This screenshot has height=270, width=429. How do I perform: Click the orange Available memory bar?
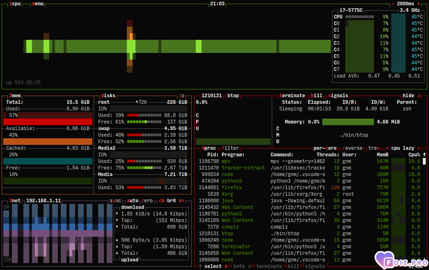[48, 142]
